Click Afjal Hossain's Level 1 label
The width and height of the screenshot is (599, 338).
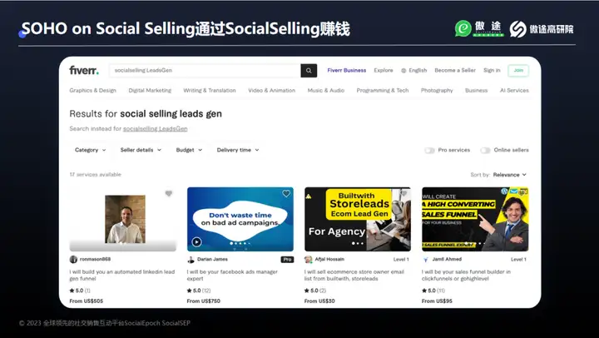pyautogui.click(x=401, y=260)
